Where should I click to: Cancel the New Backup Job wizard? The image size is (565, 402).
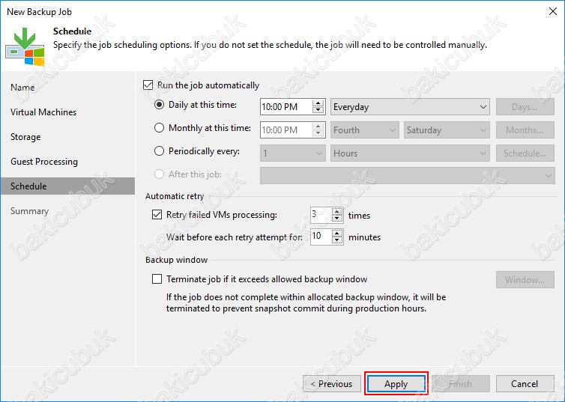[x=525, y=383]
